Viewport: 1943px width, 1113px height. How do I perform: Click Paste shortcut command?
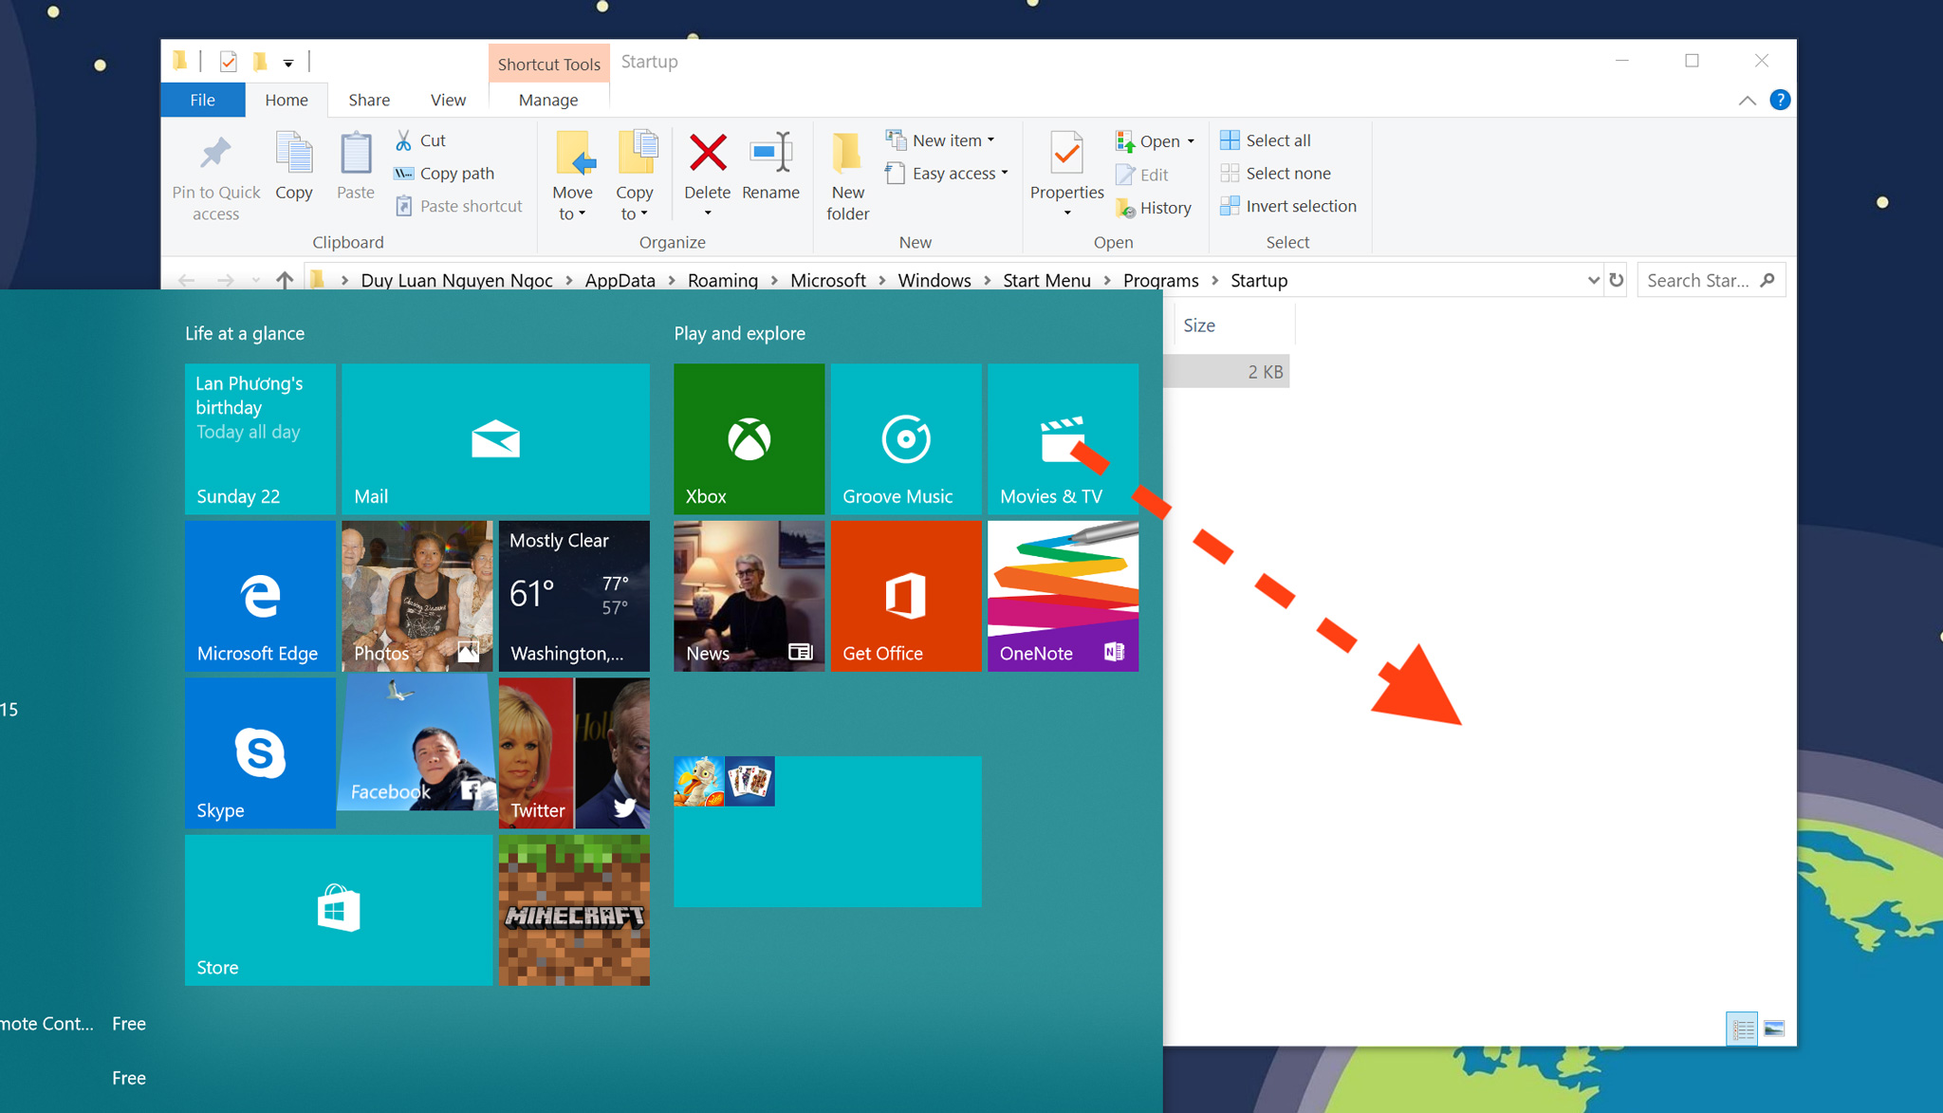coord(458,206)
